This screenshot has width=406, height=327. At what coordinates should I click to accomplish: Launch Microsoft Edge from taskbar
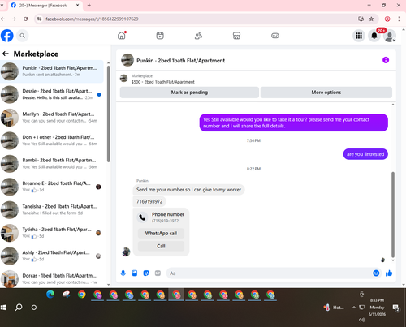[x=50, y=295]
